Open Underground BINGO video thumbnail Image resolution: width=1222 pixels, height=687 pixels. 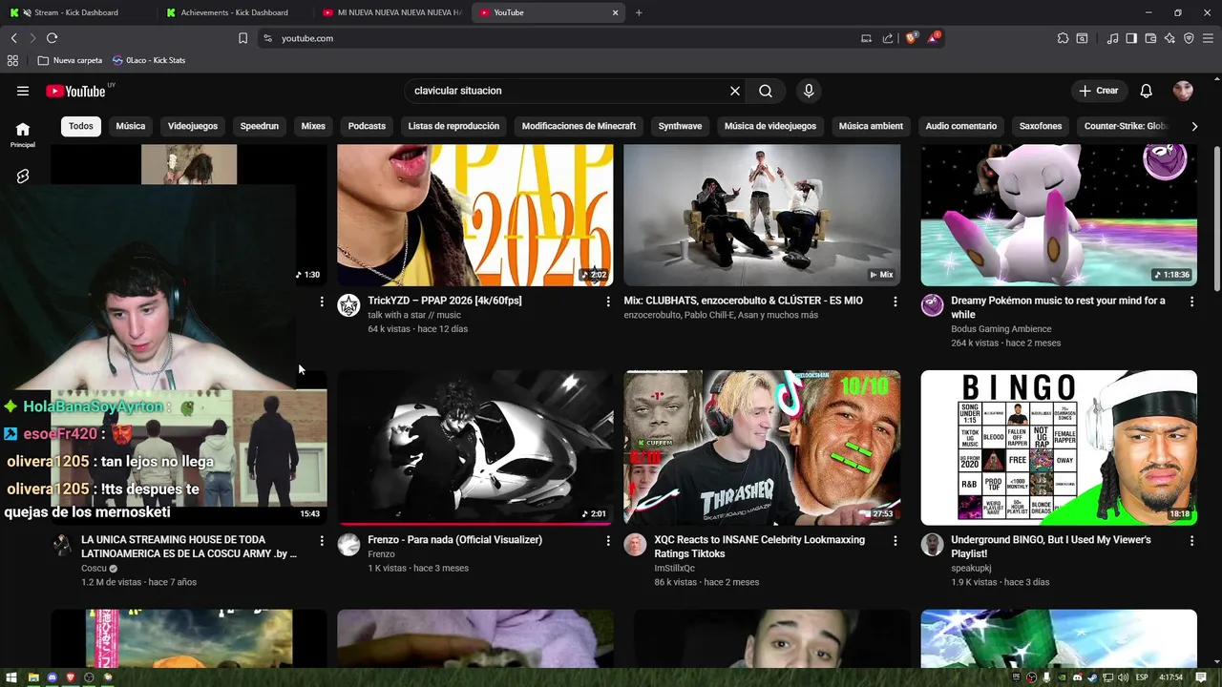pyautogui.click(x=1059, y=448)
